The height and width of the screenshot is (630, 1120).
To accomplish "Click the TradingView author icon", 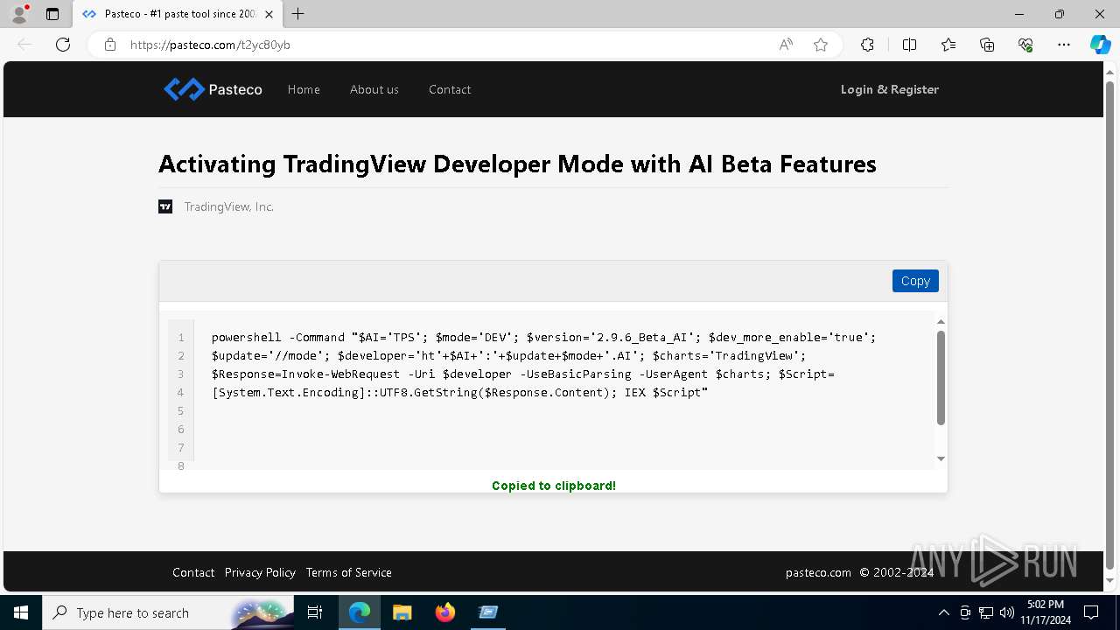I will (x=165, y=206).
